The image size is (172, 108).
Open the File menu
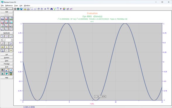click(x=2, y=6)
